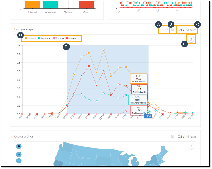Switch Counts by State to Minutes
The height and width of the screenshot is (169, 212).
(x=191, y=137)
